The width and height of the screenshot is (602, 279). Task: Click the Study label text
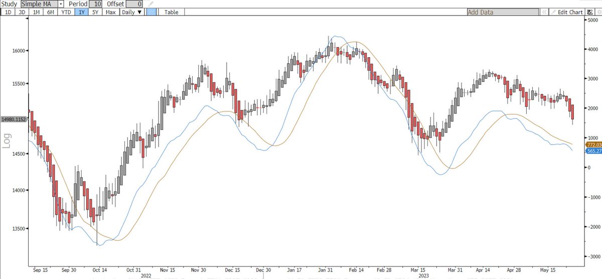(10, 4)
